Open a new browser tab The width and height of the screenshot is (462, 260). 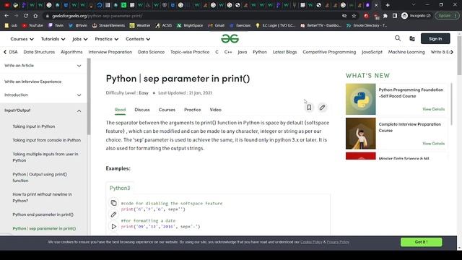(x=388, y=5)
